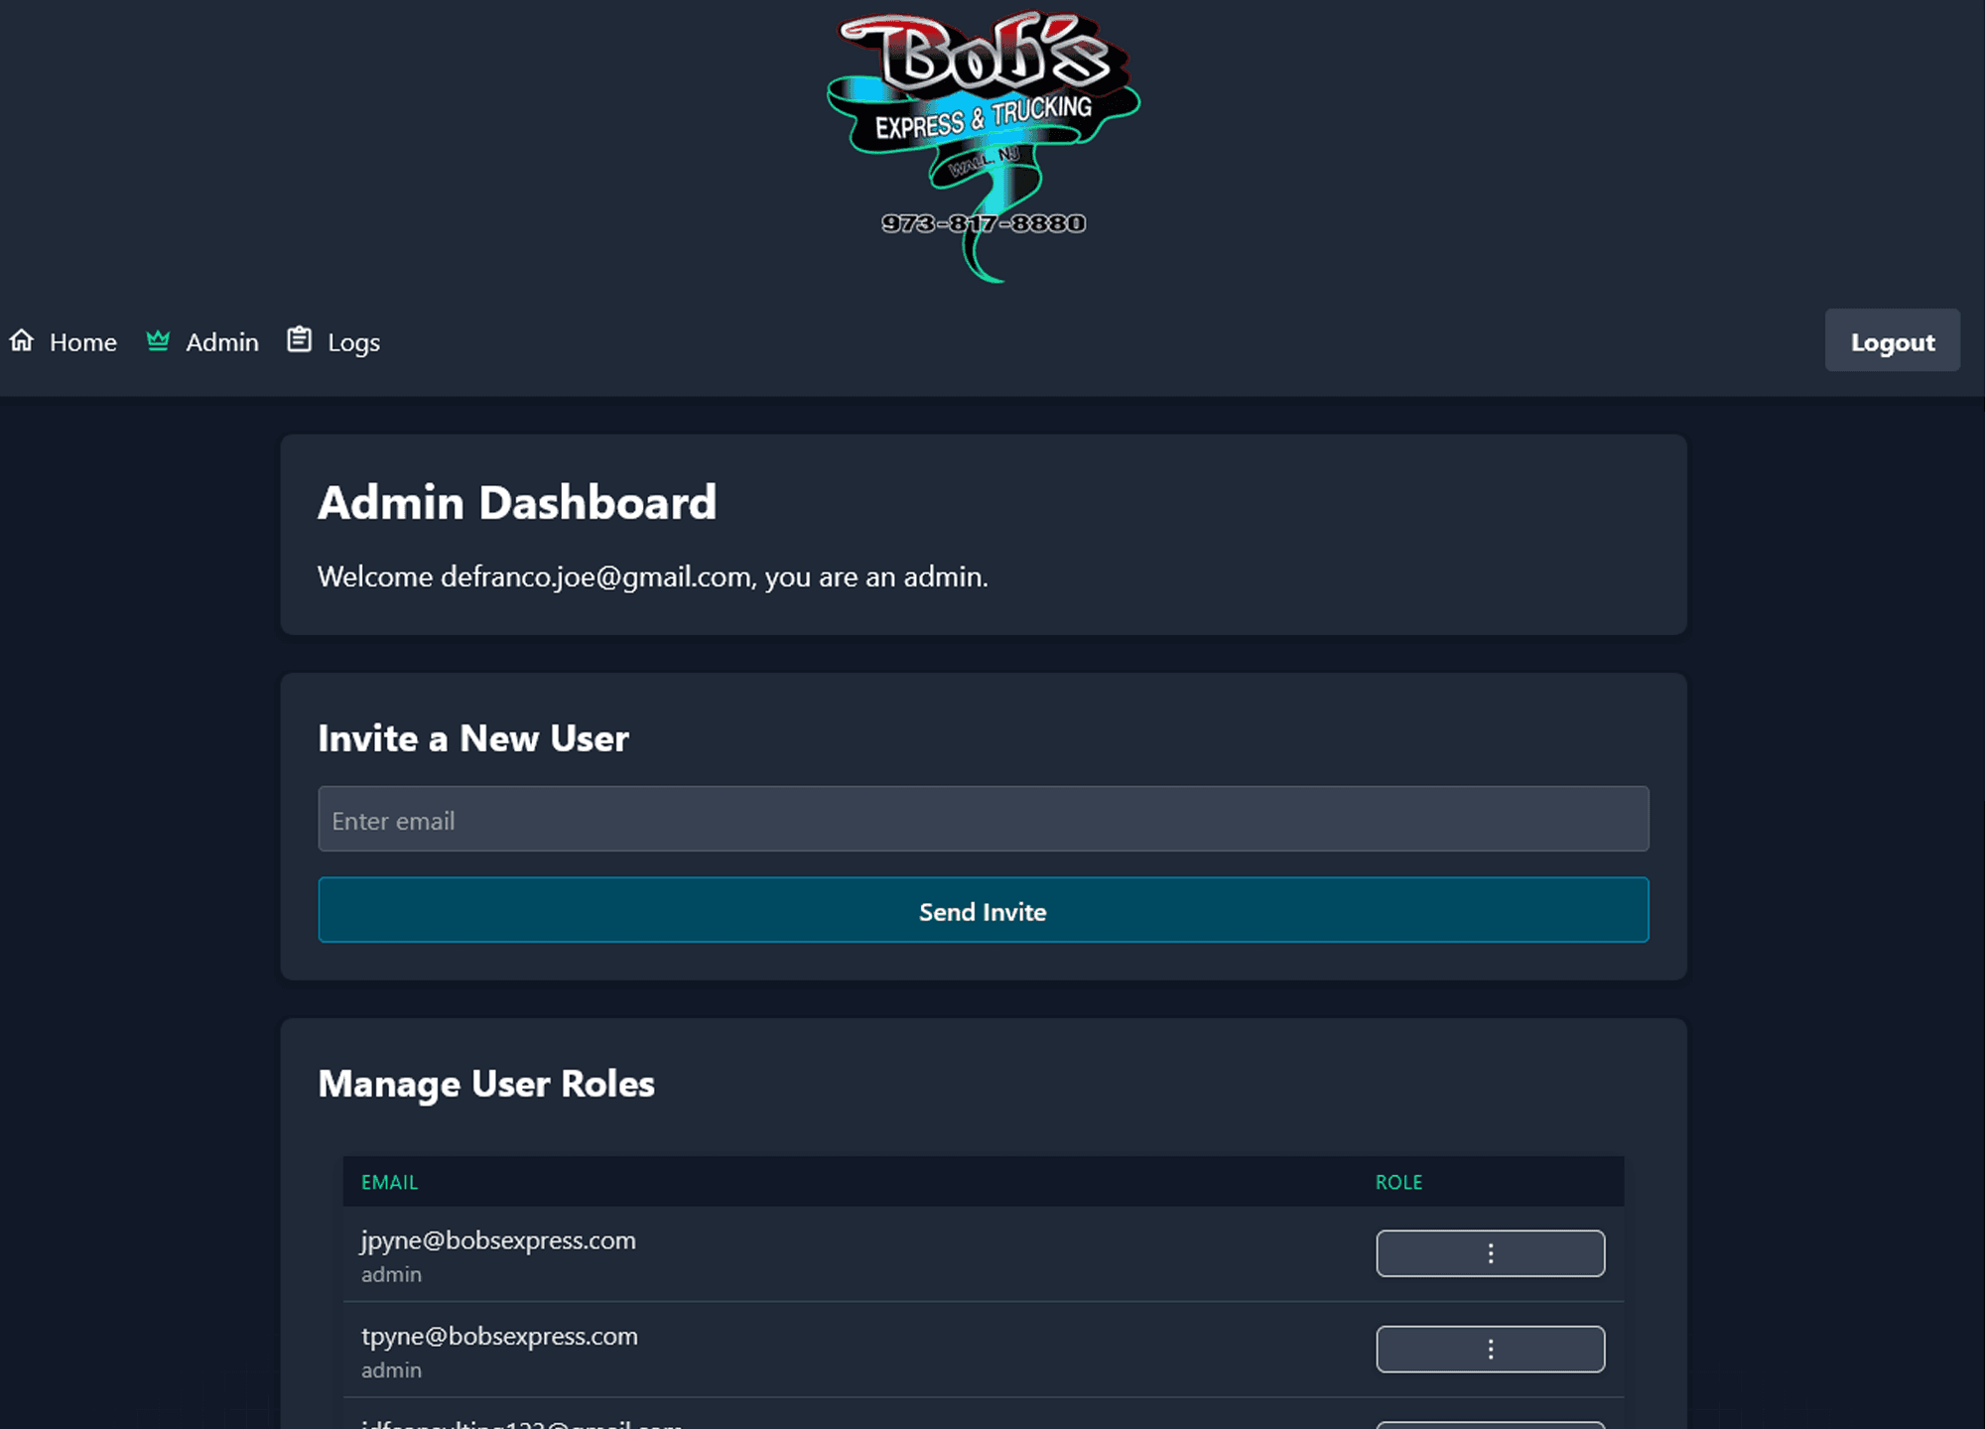Click the Invite a New User heading
This screenshot has height=1429, width=1985.
click(473, 738)
